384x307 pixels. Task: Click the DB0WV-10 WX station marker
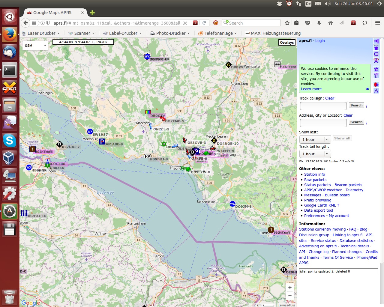[x=147, y=56]
